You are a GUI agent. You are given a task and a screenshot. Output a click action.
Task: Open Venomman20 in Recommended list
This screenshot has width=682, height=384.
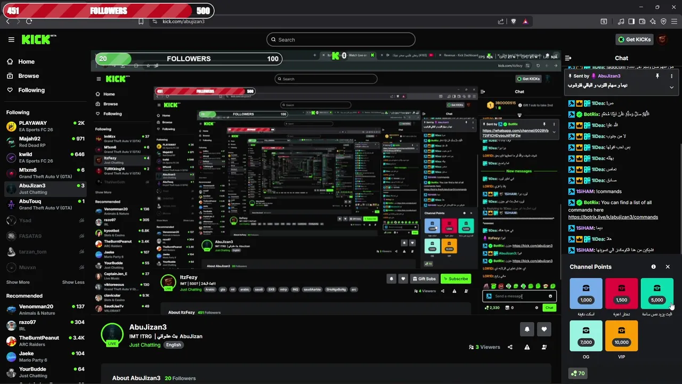(x=45, y=309)
